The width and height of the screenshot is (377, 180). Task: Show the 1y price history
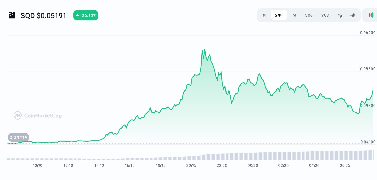(340, 15)
